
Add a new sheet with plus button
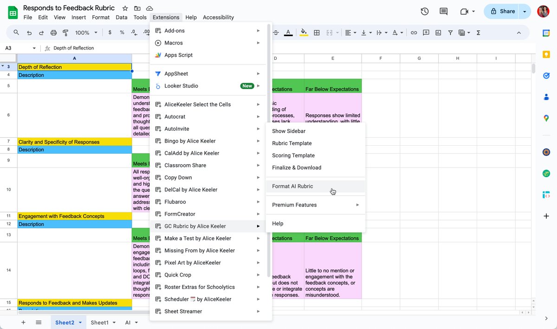pyautogui.click(x=23, y=323)
